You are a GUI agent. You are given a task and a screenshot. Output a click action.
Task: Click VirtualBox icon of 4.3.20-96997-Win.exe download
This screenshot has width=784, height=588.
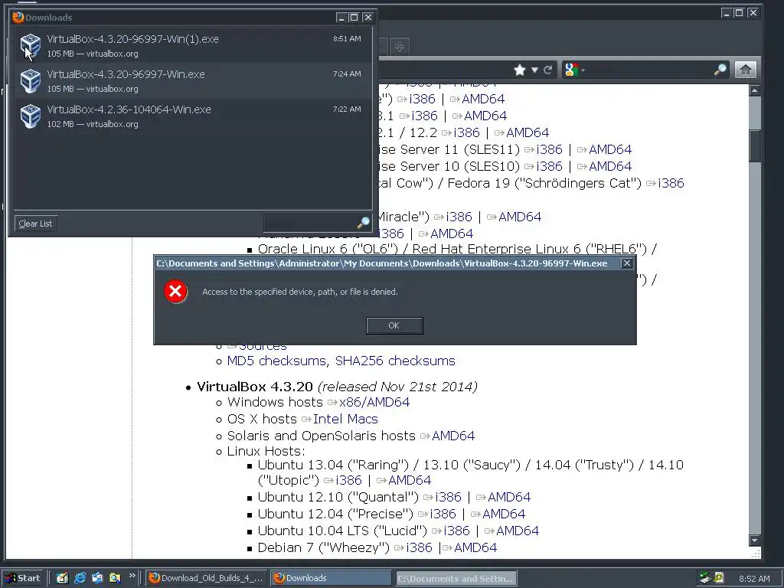[x=31, y=81]
